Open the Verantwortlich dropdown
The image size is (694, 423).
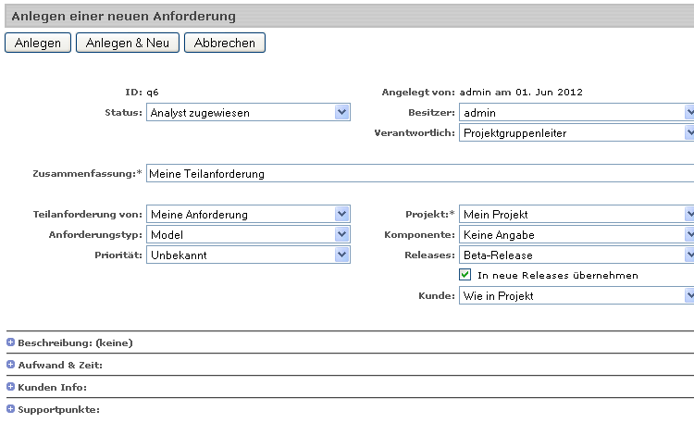tap(576, 133)
